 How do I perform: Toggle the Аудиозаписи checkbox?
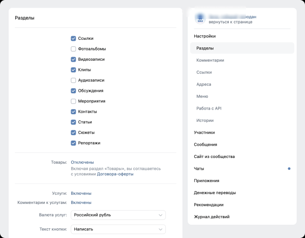[74, 80]
